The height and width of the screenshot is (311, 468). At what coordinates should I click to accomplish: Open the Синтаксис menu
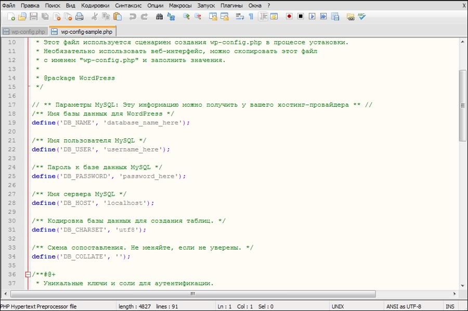click(x=128, y=5)
